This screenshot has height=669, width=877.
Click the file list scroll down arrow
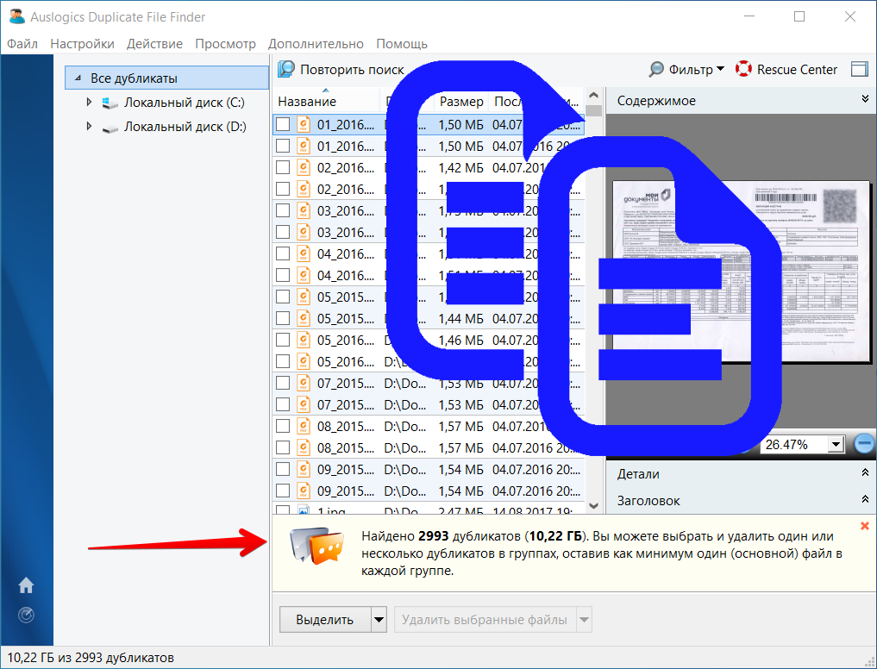point(594,506)
